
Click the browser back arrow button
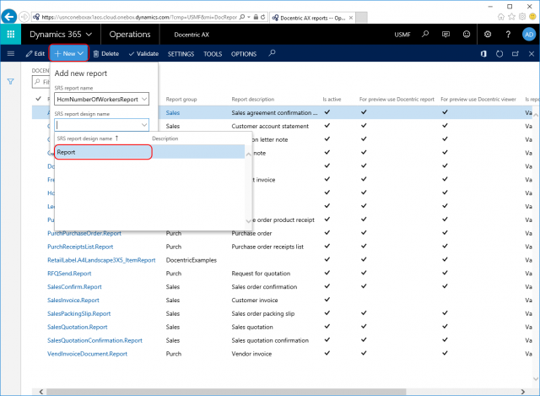pos(9,17)
